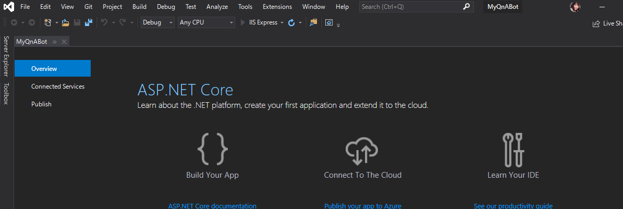Expand the browser refresh dropdown arrow
The height and width of the screenshot is (209, 623).
(300, 22)
